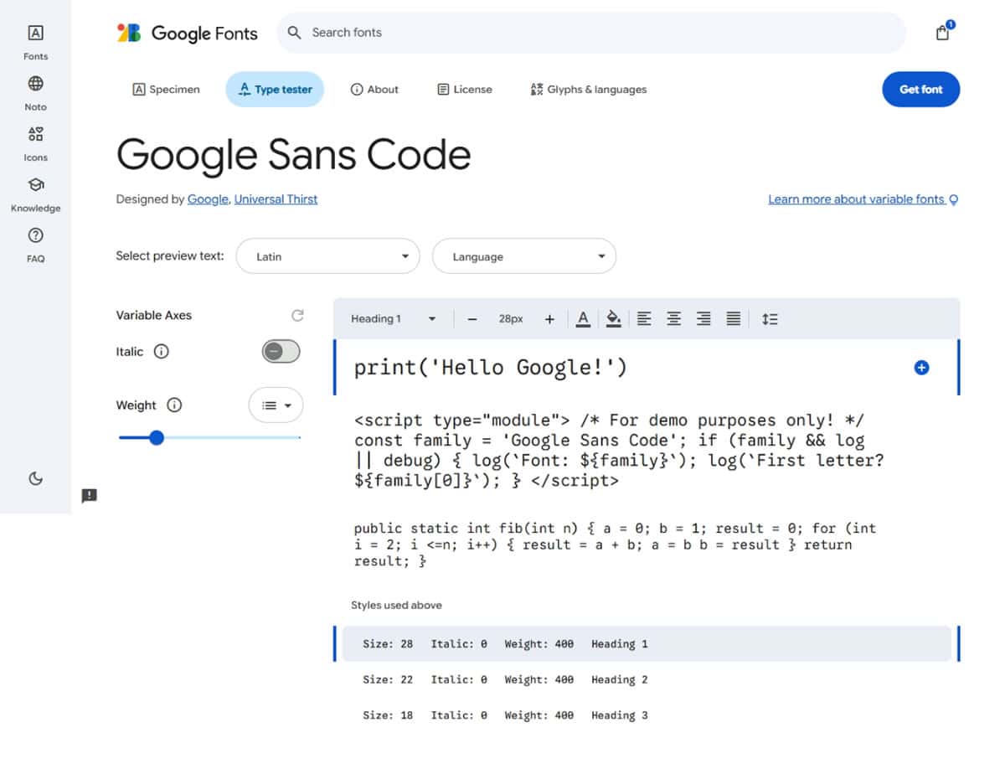The height and width of the screenshot is (774, 1005).
Task: Open the line height spacing control
Action: (770, 319)
